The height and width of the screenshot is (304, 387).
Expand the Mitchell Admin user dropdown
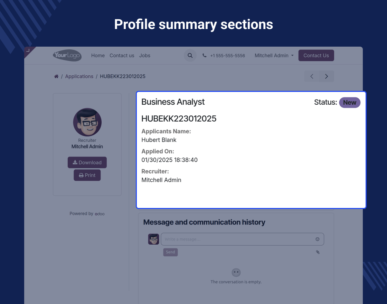click(x=274, y=56)
